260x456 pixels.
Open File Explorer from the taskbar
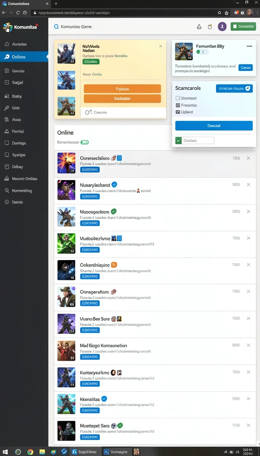(x=42, y=452)
